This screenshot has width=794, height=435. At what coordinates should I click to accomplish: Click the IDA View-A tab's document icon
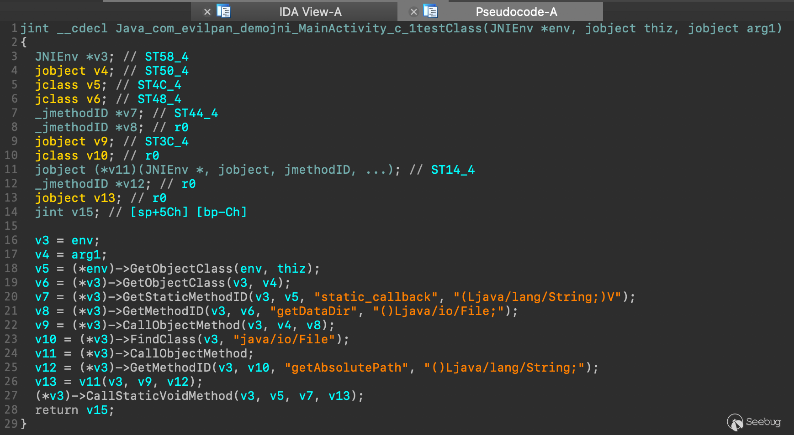pos(224,11)
